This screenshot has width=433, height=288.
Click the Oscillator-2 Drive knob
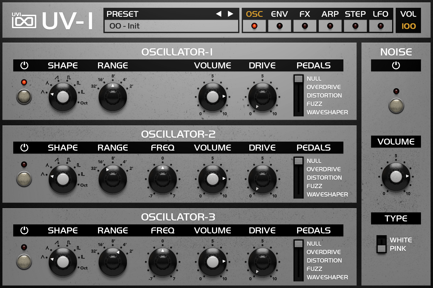point(262,179)
